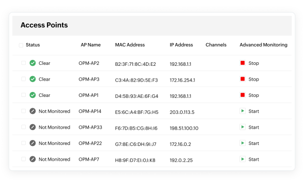Open the OPM-AP3 access point name
This screenshot has height=183, width=304.
(x=89, y=79)
